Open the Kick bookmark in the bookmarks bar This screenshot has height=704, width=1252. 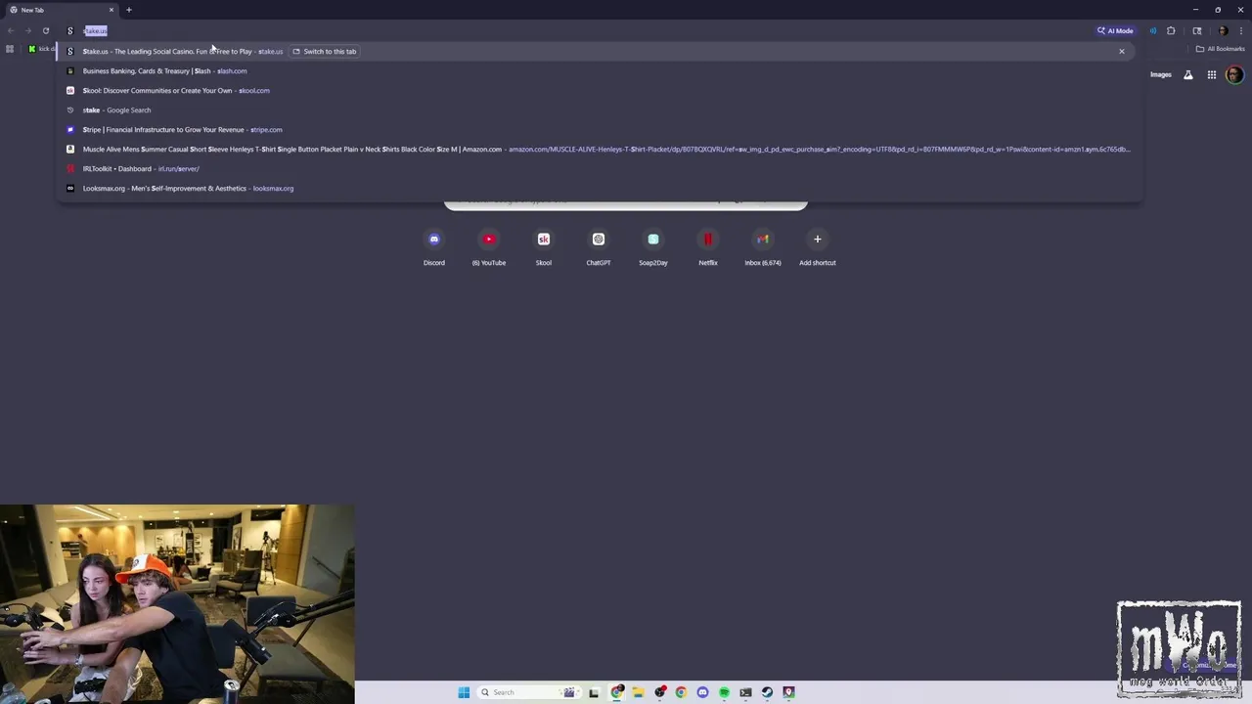coord(41,49)
